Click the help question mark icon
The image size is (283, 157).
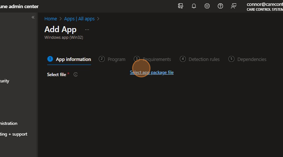[220, 6]
